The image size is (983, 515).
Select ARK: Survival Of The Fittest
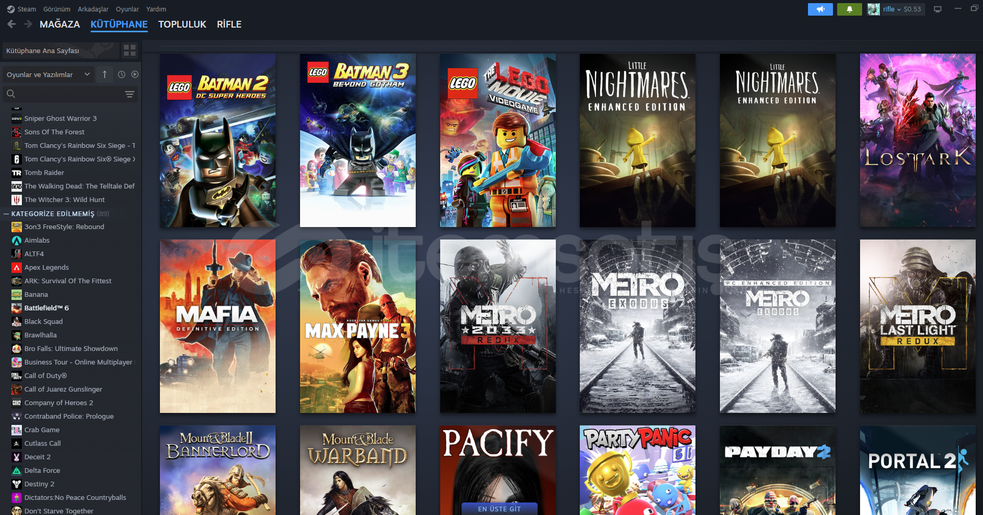68,281
